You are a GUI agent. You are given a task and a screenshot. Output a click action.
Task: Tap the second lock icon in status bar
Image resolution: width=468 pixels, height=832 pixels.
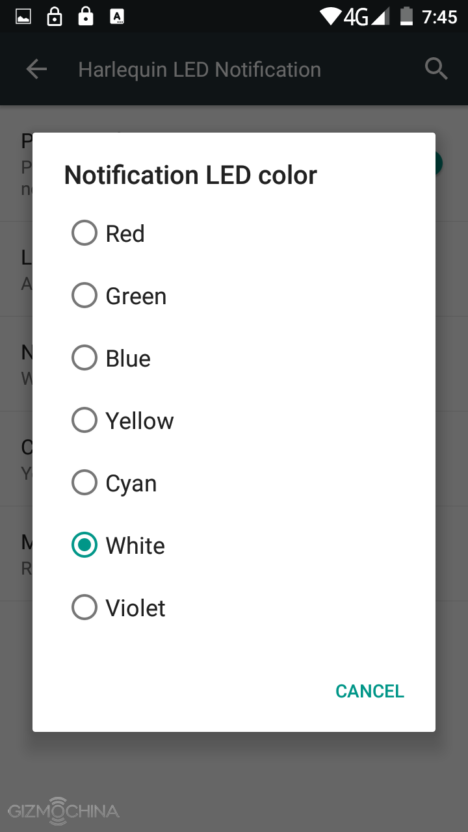coord(85,17)
